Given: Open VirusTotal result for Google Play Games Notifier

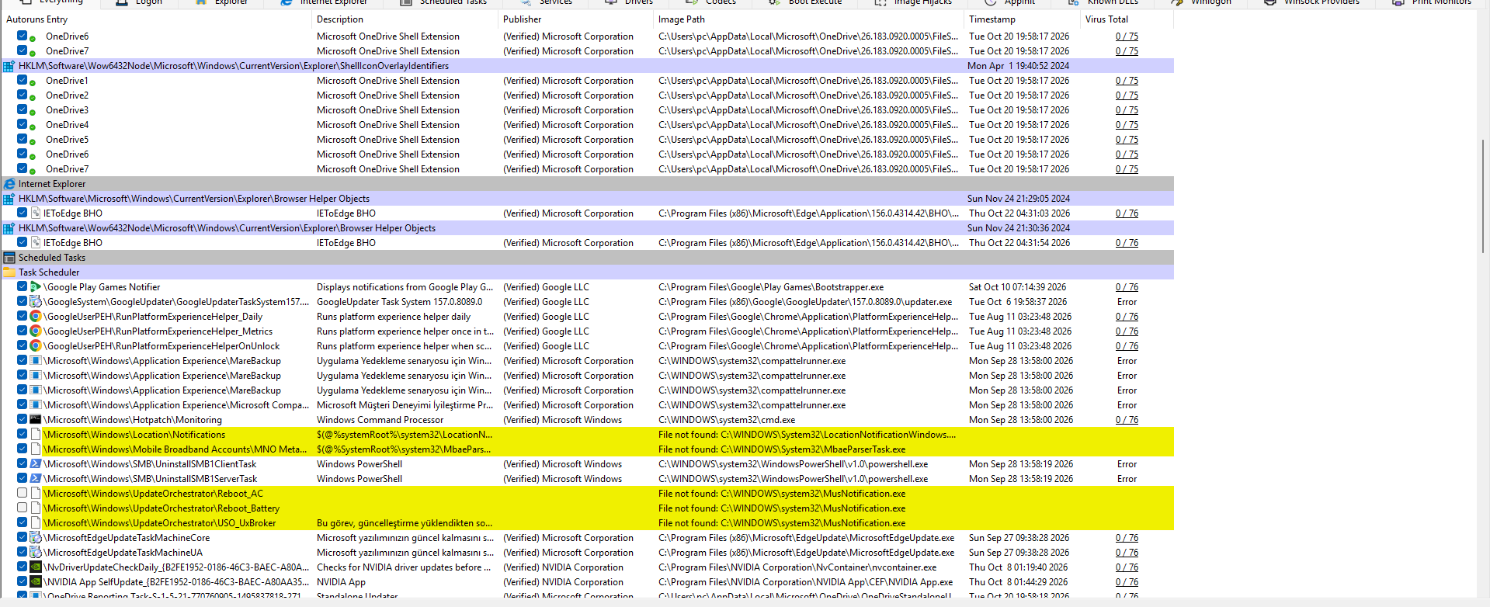Looking at the screenshot, I should 1127,287.
